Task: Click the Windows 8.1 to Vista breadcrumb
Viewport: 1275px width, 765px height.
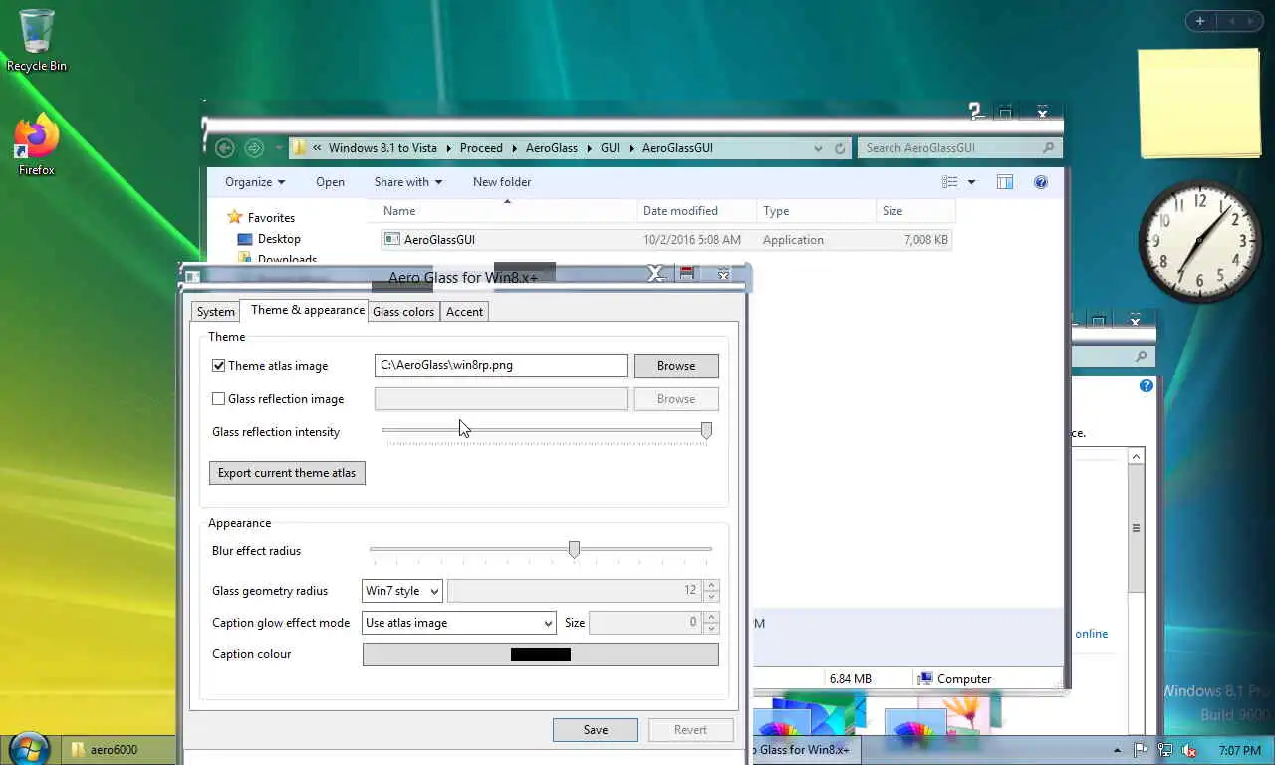Action: 382,148
